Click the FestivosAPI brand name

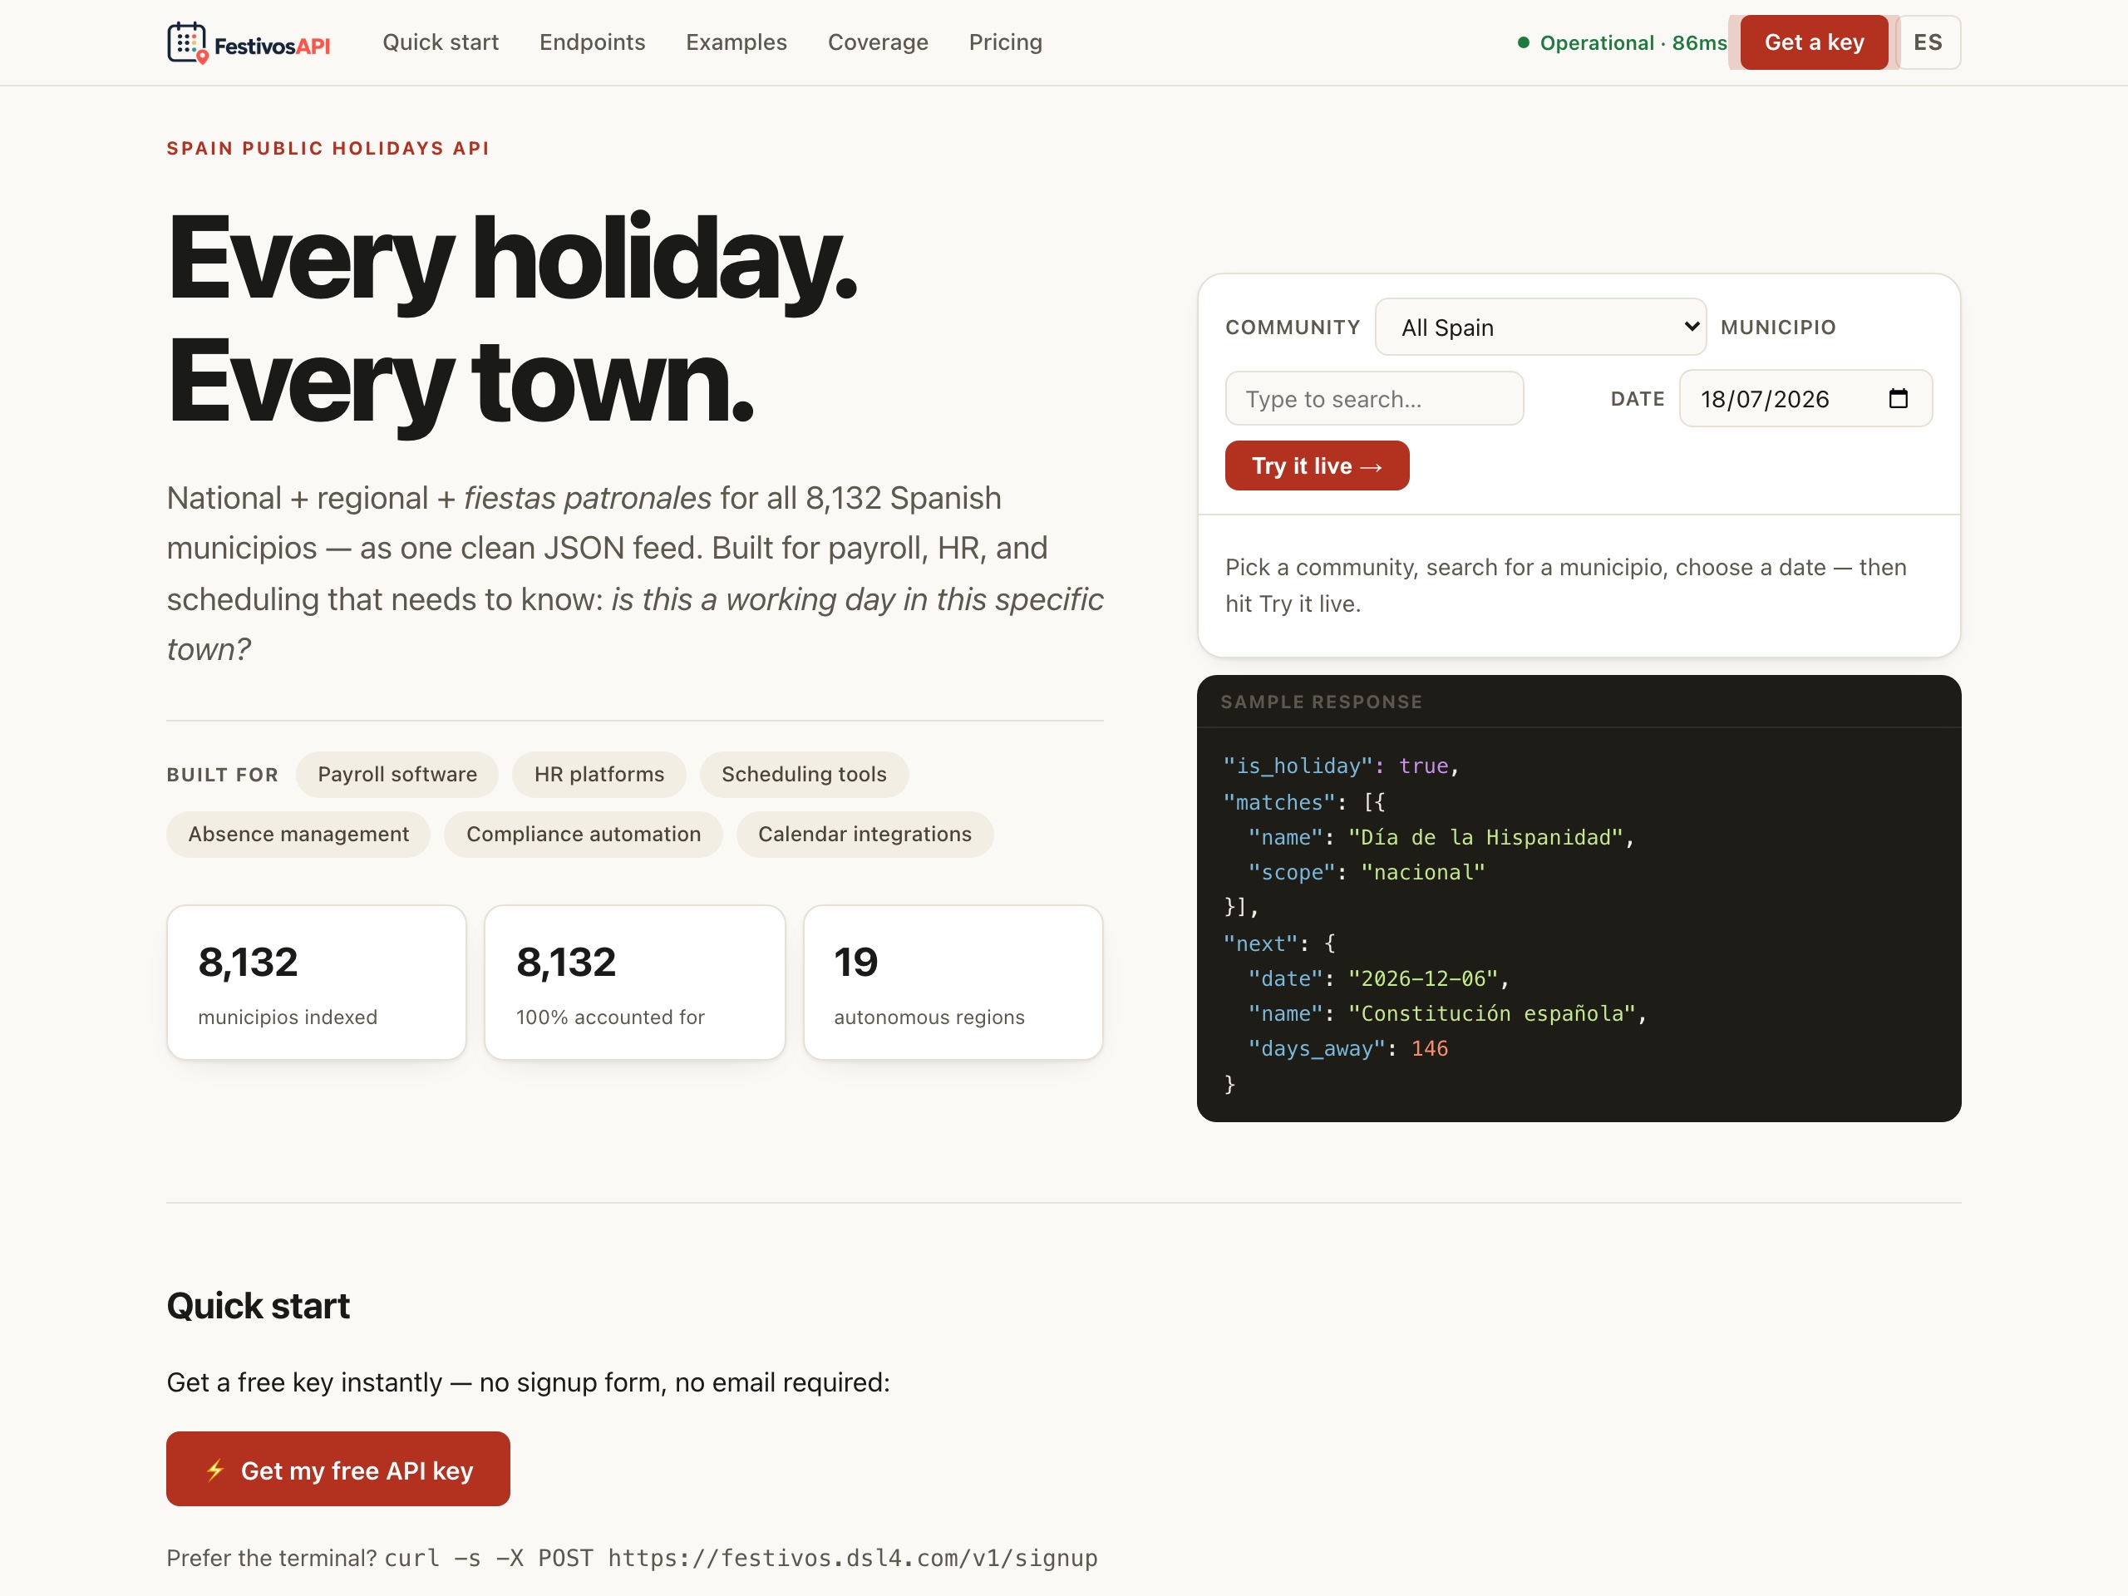click(273, 45)
